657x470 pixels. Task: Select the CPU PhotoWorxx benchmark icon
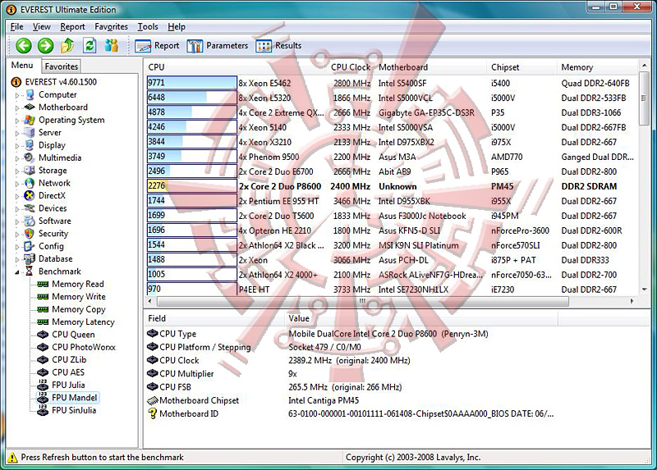coord(43,347)
